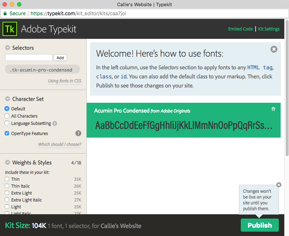Focus the selector text input field
This screenshot has height=236, width=289.
[x=29, y=58]
